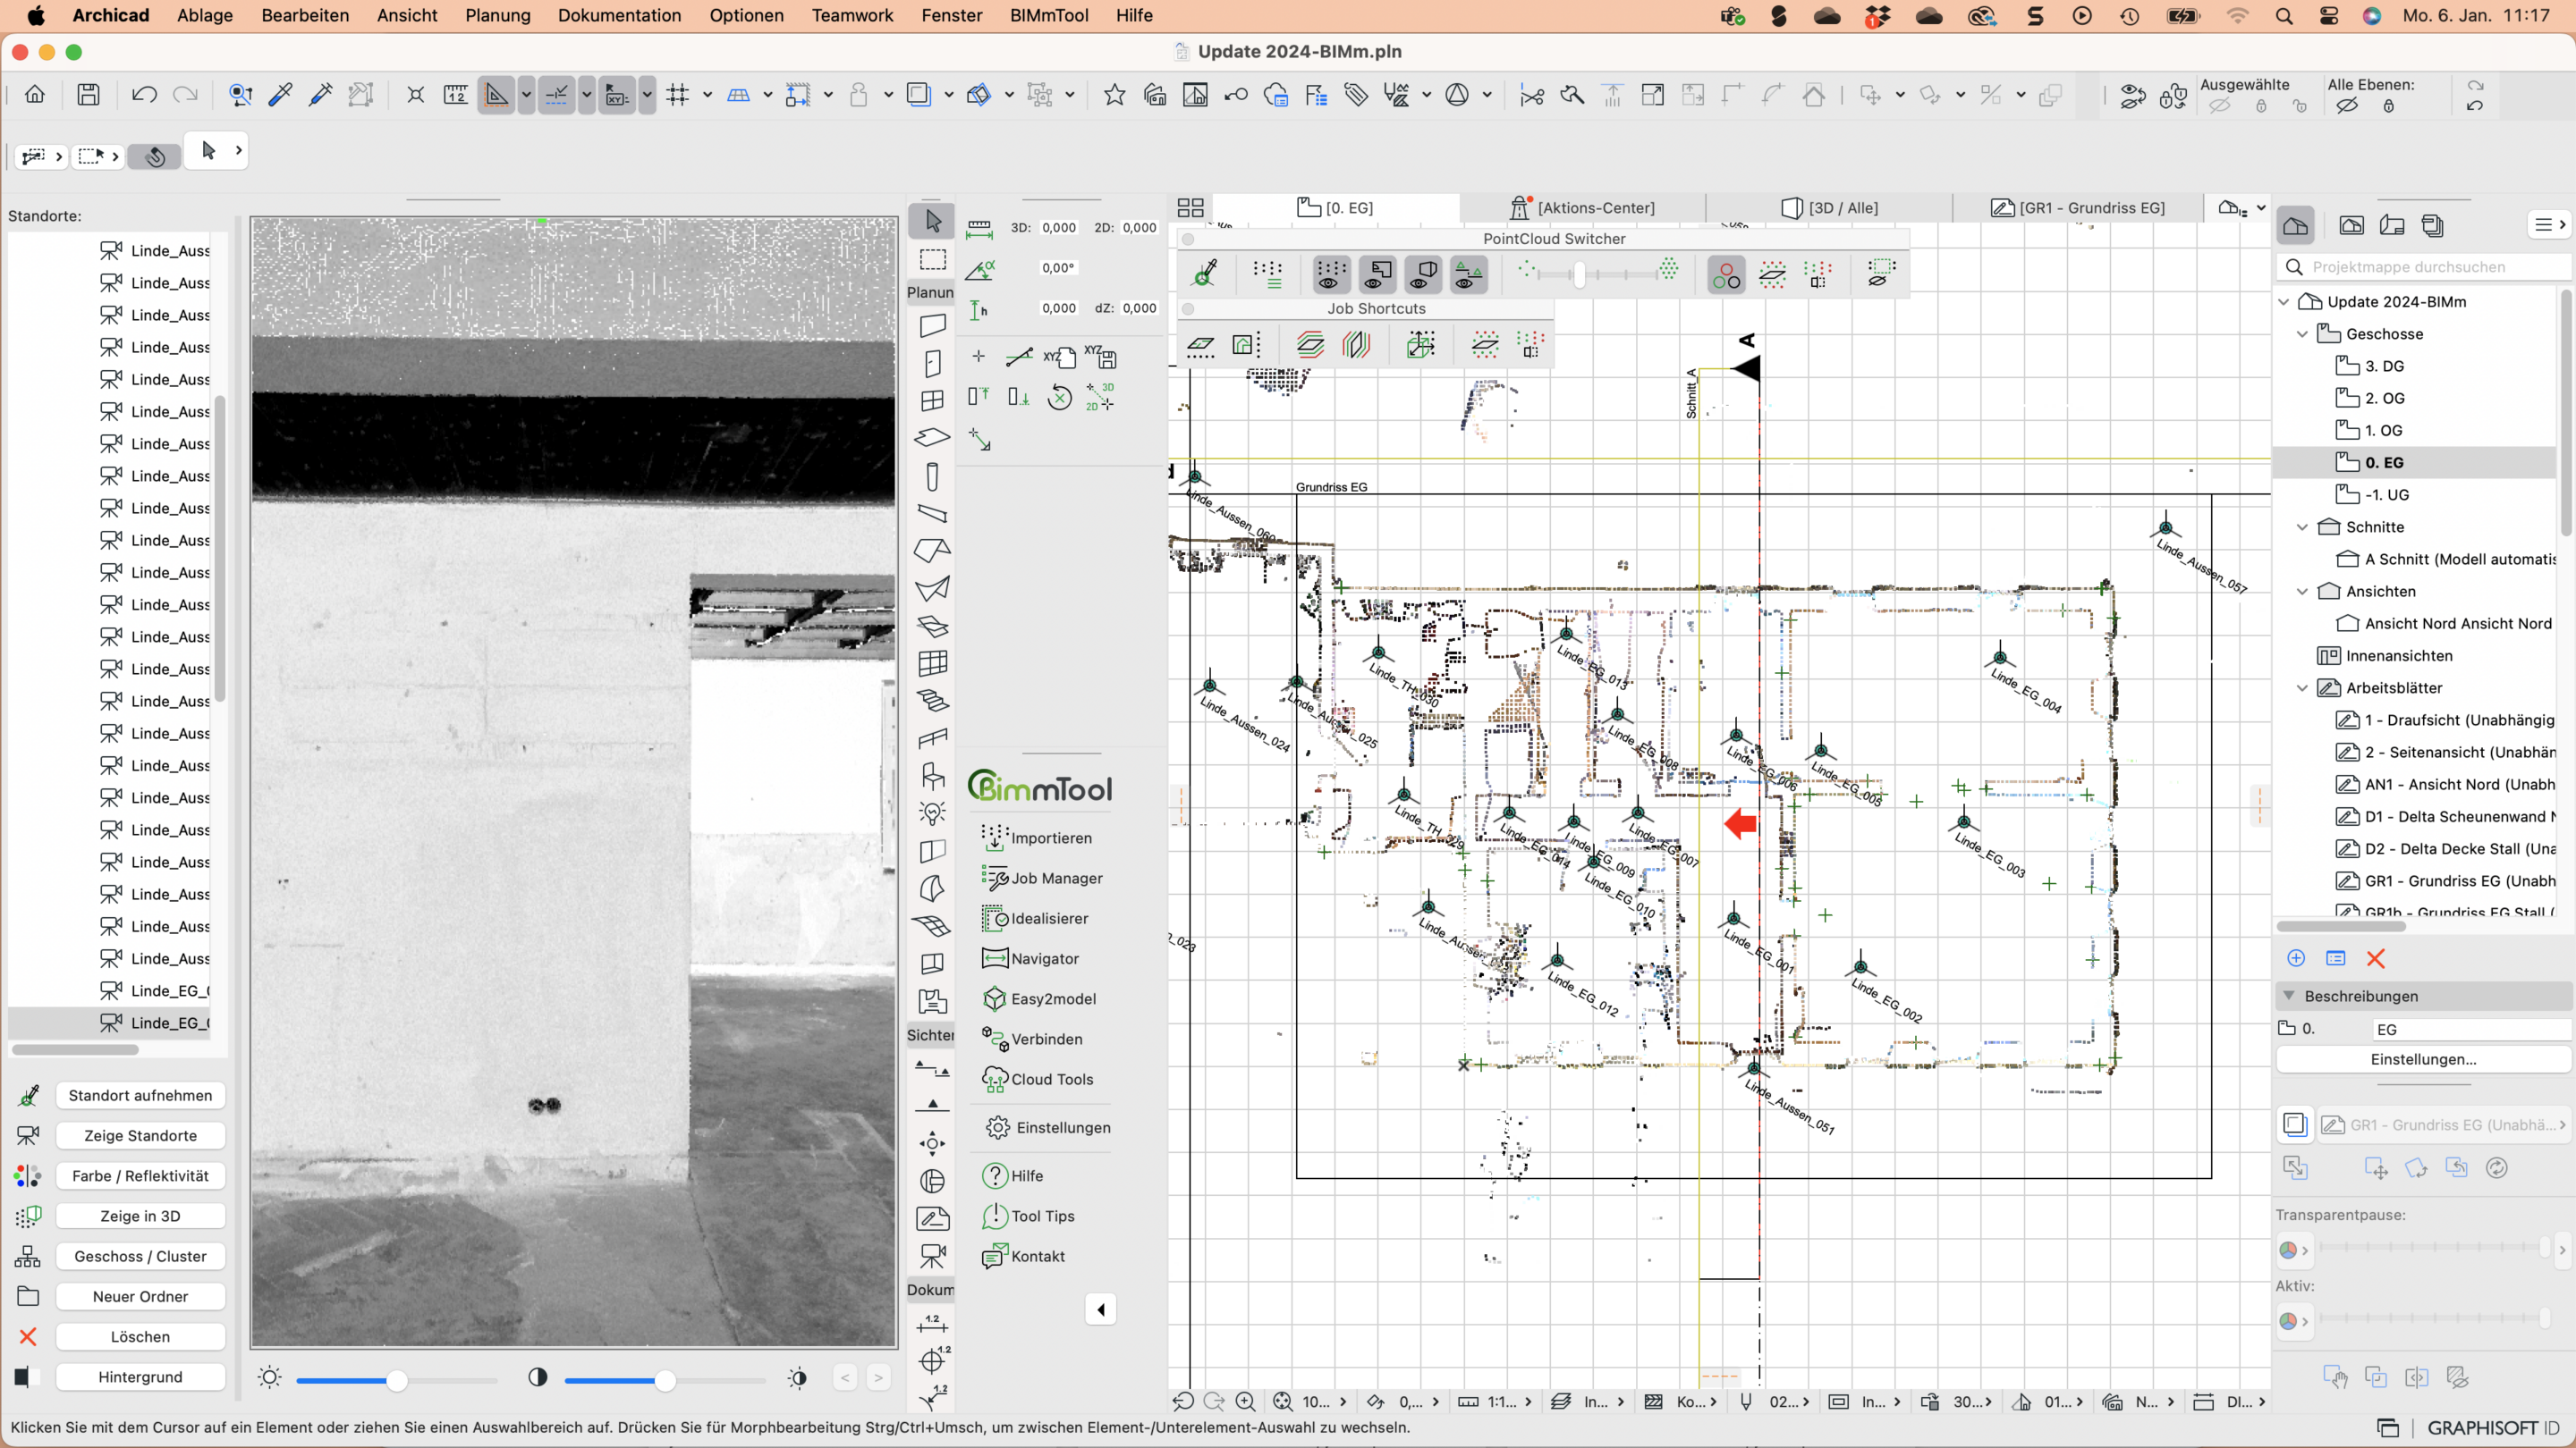Click the tab overview grid icon
The width and height of the screenshot is (2576, 1448).
1190,206
